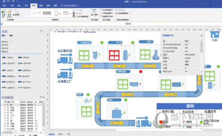Close the 外部数据 panel

44,97
